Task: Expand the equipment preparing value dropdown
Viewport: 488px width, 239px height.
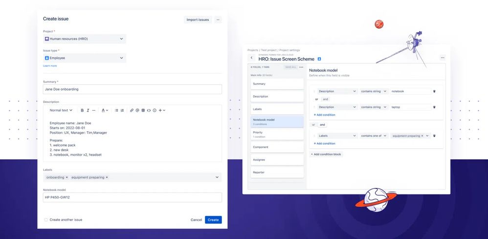Action: pyautogui.click(x=428, y=136)
